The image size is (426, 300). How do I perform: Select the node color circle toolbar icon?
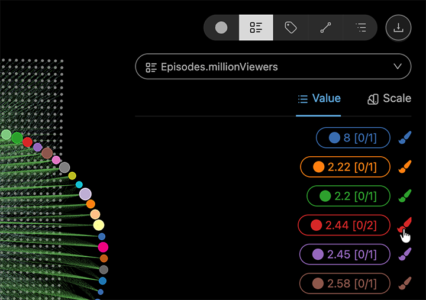click(x=221, y=28)
